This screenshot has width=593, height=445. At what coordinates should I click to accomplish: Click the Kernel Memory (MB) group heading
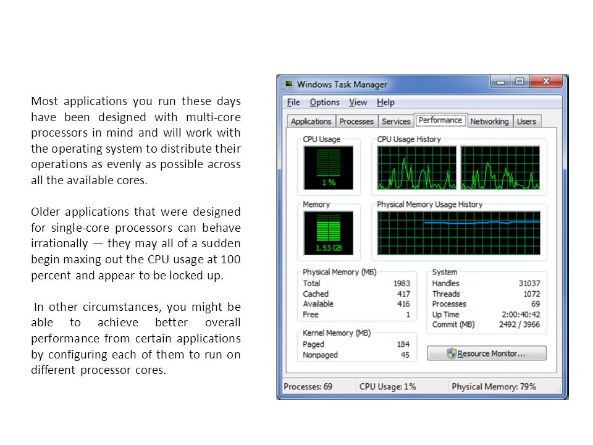[337, 333]
